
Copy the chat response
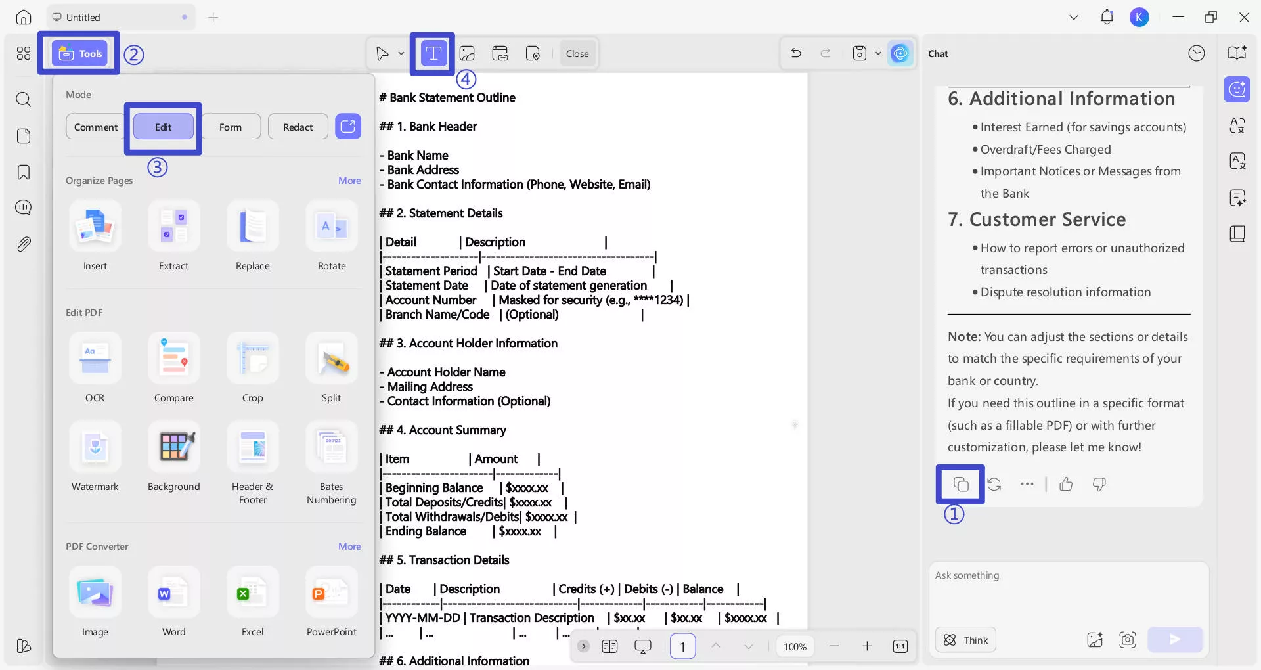[x=960, y=484]
